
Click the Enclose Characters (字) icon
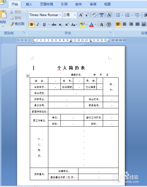[x=108, y=24]
